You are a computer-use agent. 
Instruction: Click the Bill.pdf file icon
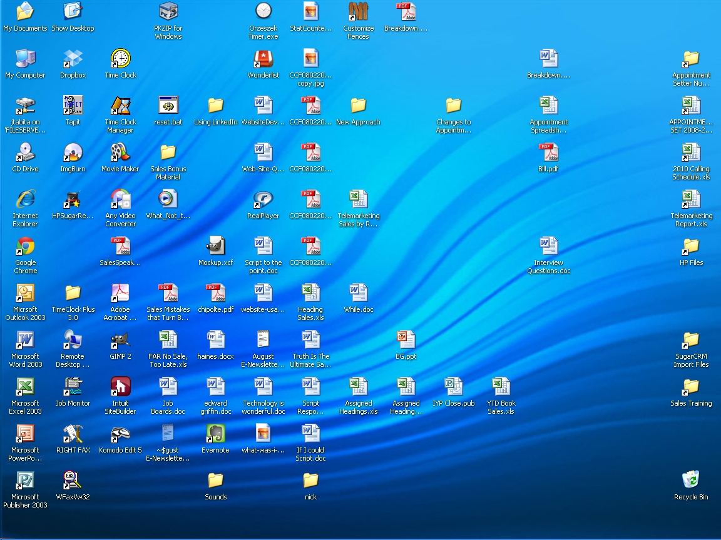point(548,153)
